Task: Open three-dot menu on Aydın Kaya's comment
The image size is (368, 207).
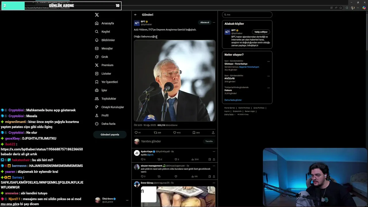Action: click(x=214, y=152)
